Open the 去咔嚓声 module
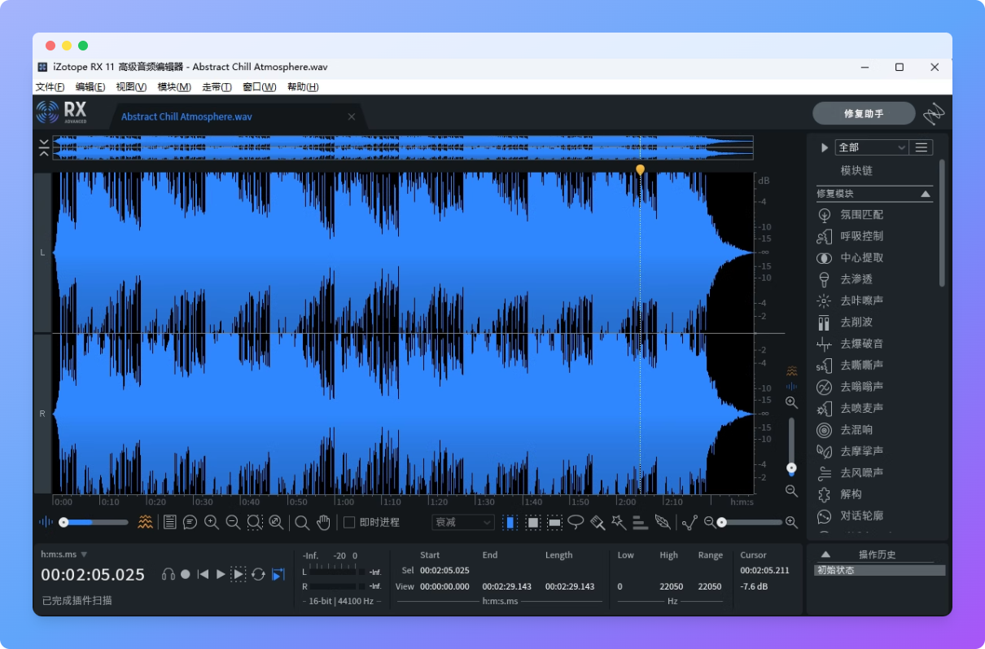The width and height of the screenshot is (985, 649). pos(875,300)
